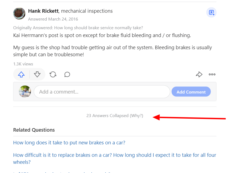Open the three-dot more options menu

point(212,74)
